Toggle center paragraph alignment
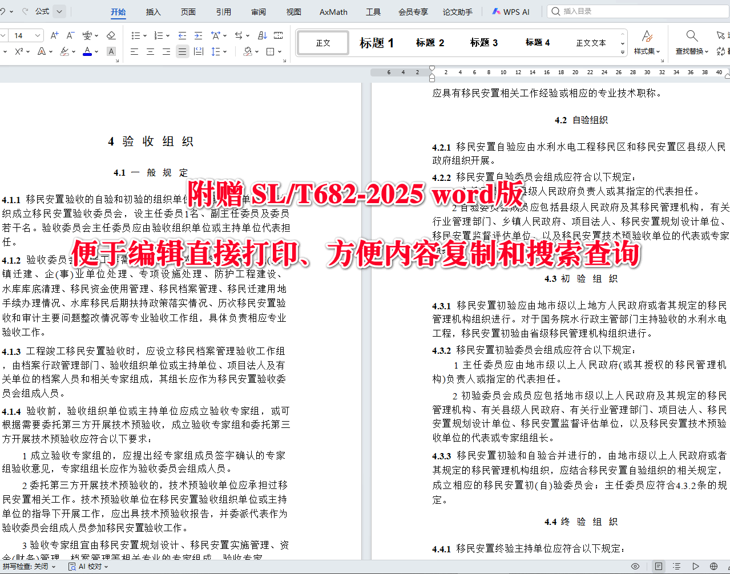 pyautogui.click(x=150, y=51)
